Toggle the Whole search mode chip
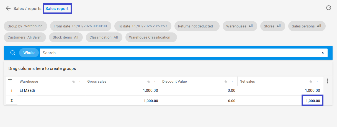 click(x=29, y=53)
